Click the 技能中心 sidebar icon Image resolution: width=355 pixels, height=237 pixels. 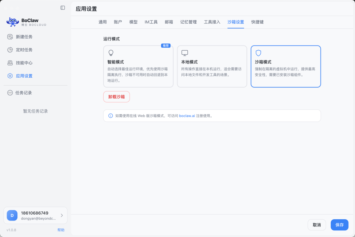tap(10, 63)
